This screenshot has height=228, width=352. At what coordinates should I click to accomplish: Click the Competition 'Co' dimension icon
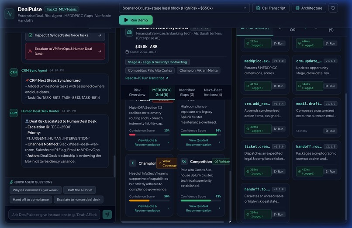click(x=184, y=161)
